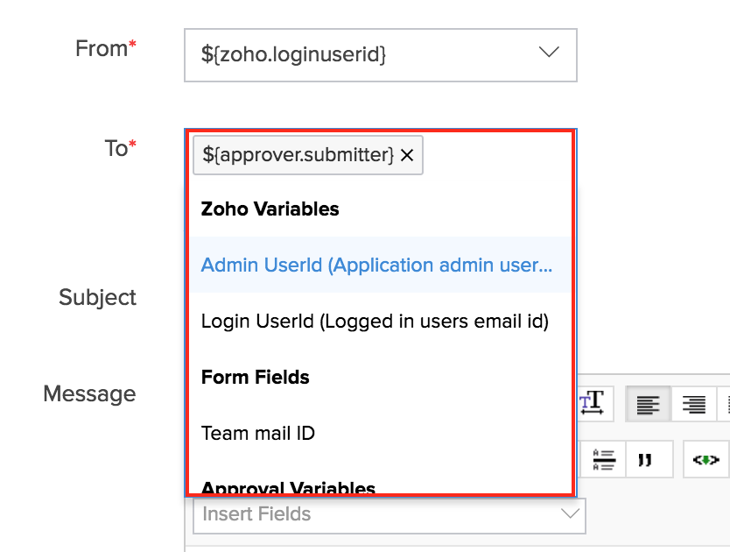The width and height of the screenshot is (730, 552).
Task: Insert a horizontal rule using the toolbar icon
Action: 604,460
